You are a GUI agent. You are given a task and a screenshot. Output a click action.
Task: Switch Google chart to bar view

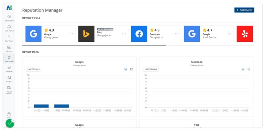(x=126, y=69)
